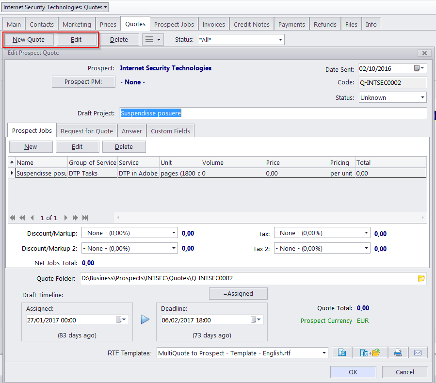Click the Prospect PM button
The image size is (436, 383).
83,82
